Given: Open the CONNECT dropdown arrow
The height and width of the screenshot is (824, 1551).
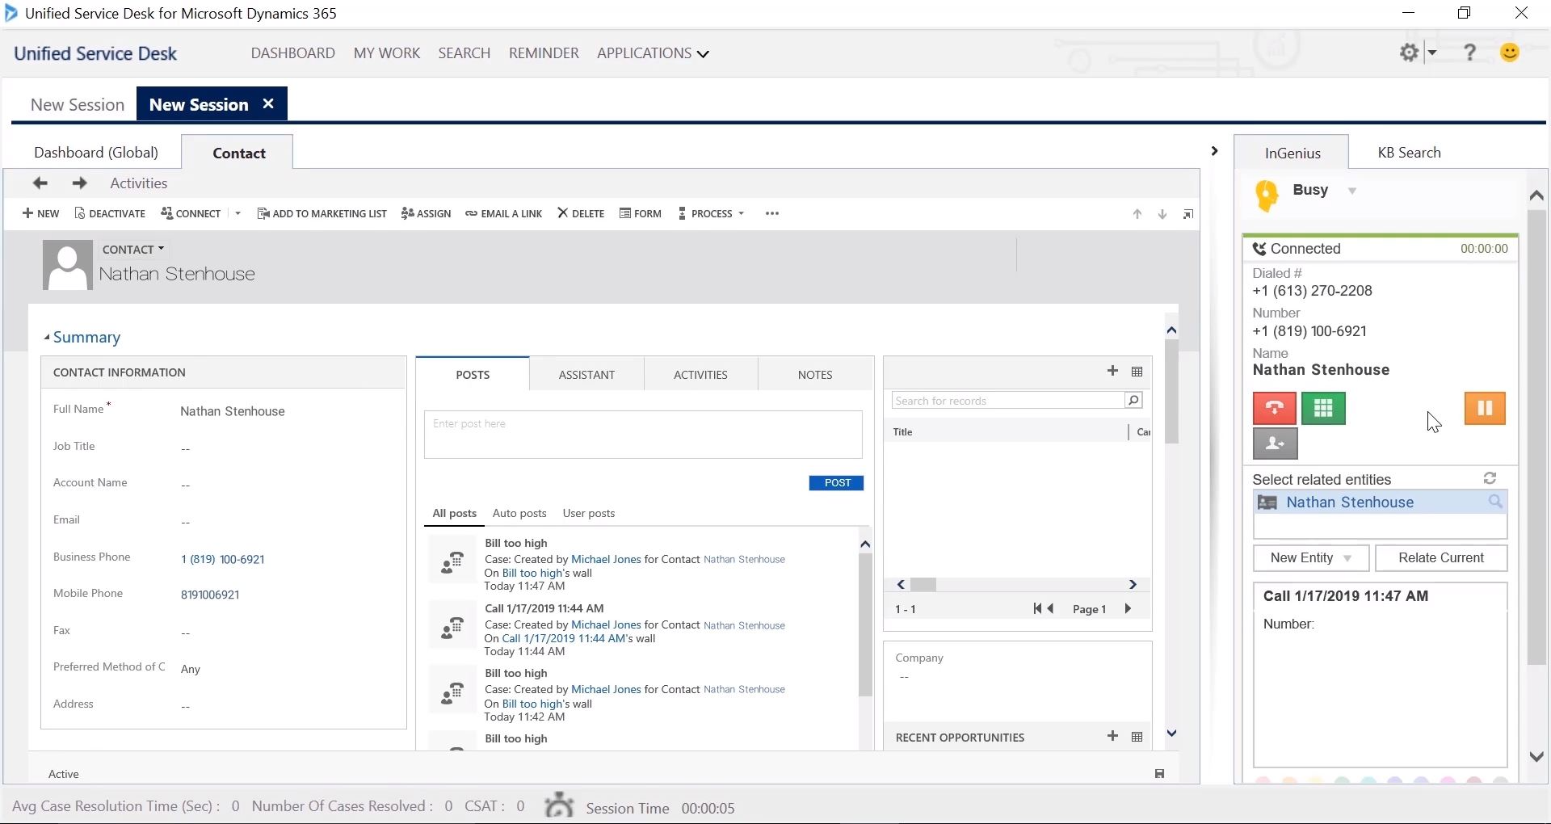Looking at the screenshot, I should tap(237, 213).
